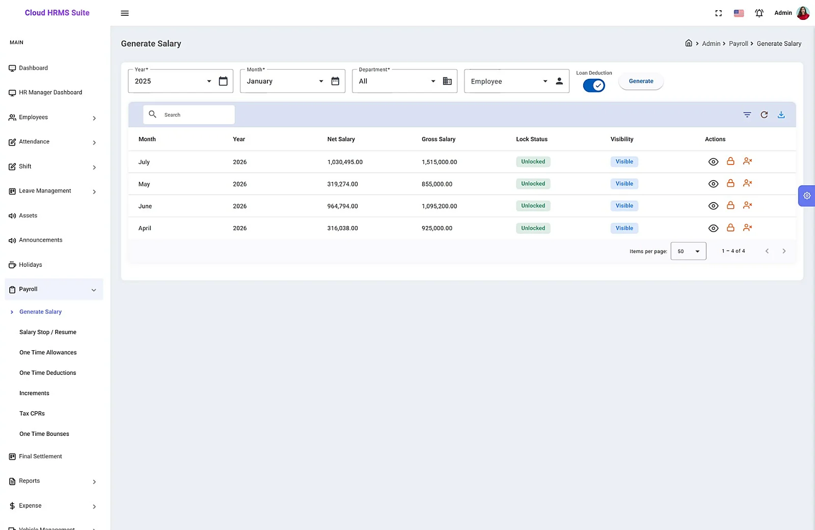
Task: Open Salary Stop / Resume submenu
Action: pos(48,332)
